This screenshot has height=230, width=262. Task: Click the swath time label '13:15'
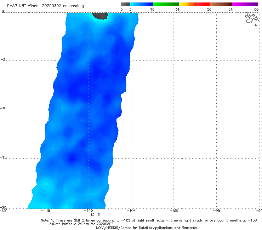point(95,215)
